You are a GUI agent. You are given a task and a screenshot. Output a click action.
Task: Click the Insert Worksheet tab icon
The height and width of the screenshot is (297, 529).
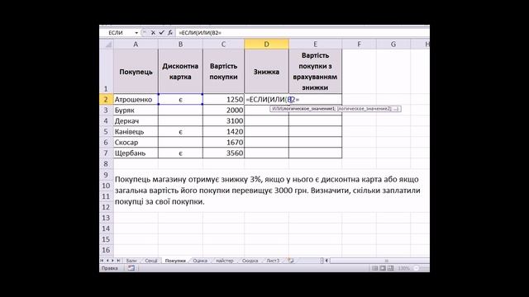[290, 261]
